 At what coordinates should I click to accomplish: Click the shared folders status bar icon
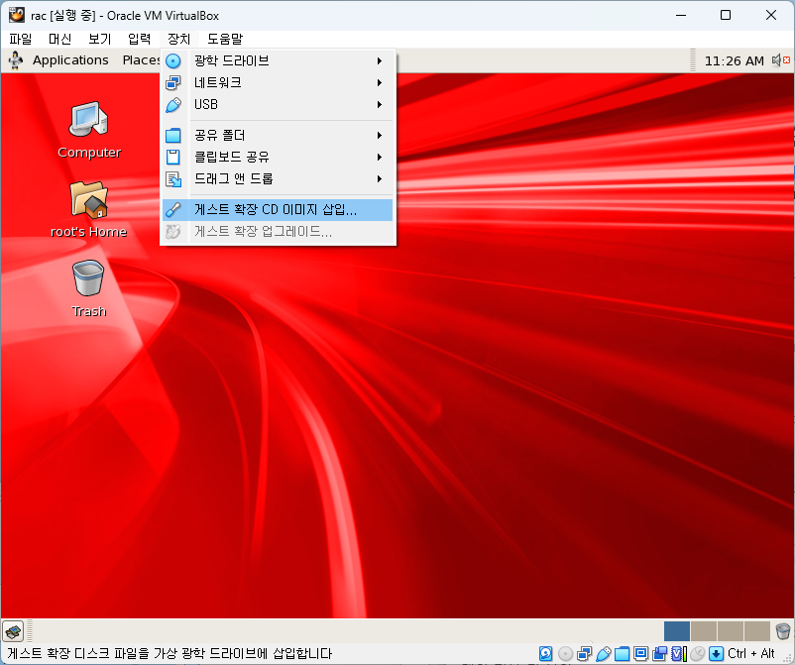point(623,654)
